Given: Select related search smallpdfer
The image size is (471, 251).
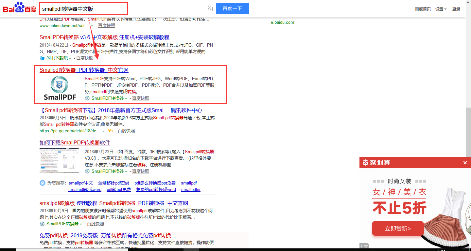Looking at the screenshot, I should point(191,190).
